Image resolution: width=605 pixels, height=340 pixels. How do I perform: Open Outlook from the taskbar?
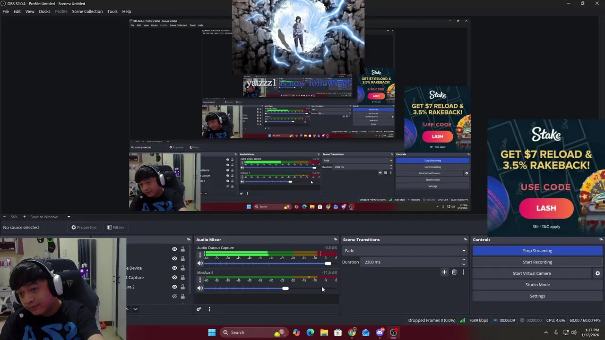click(366, 332)
